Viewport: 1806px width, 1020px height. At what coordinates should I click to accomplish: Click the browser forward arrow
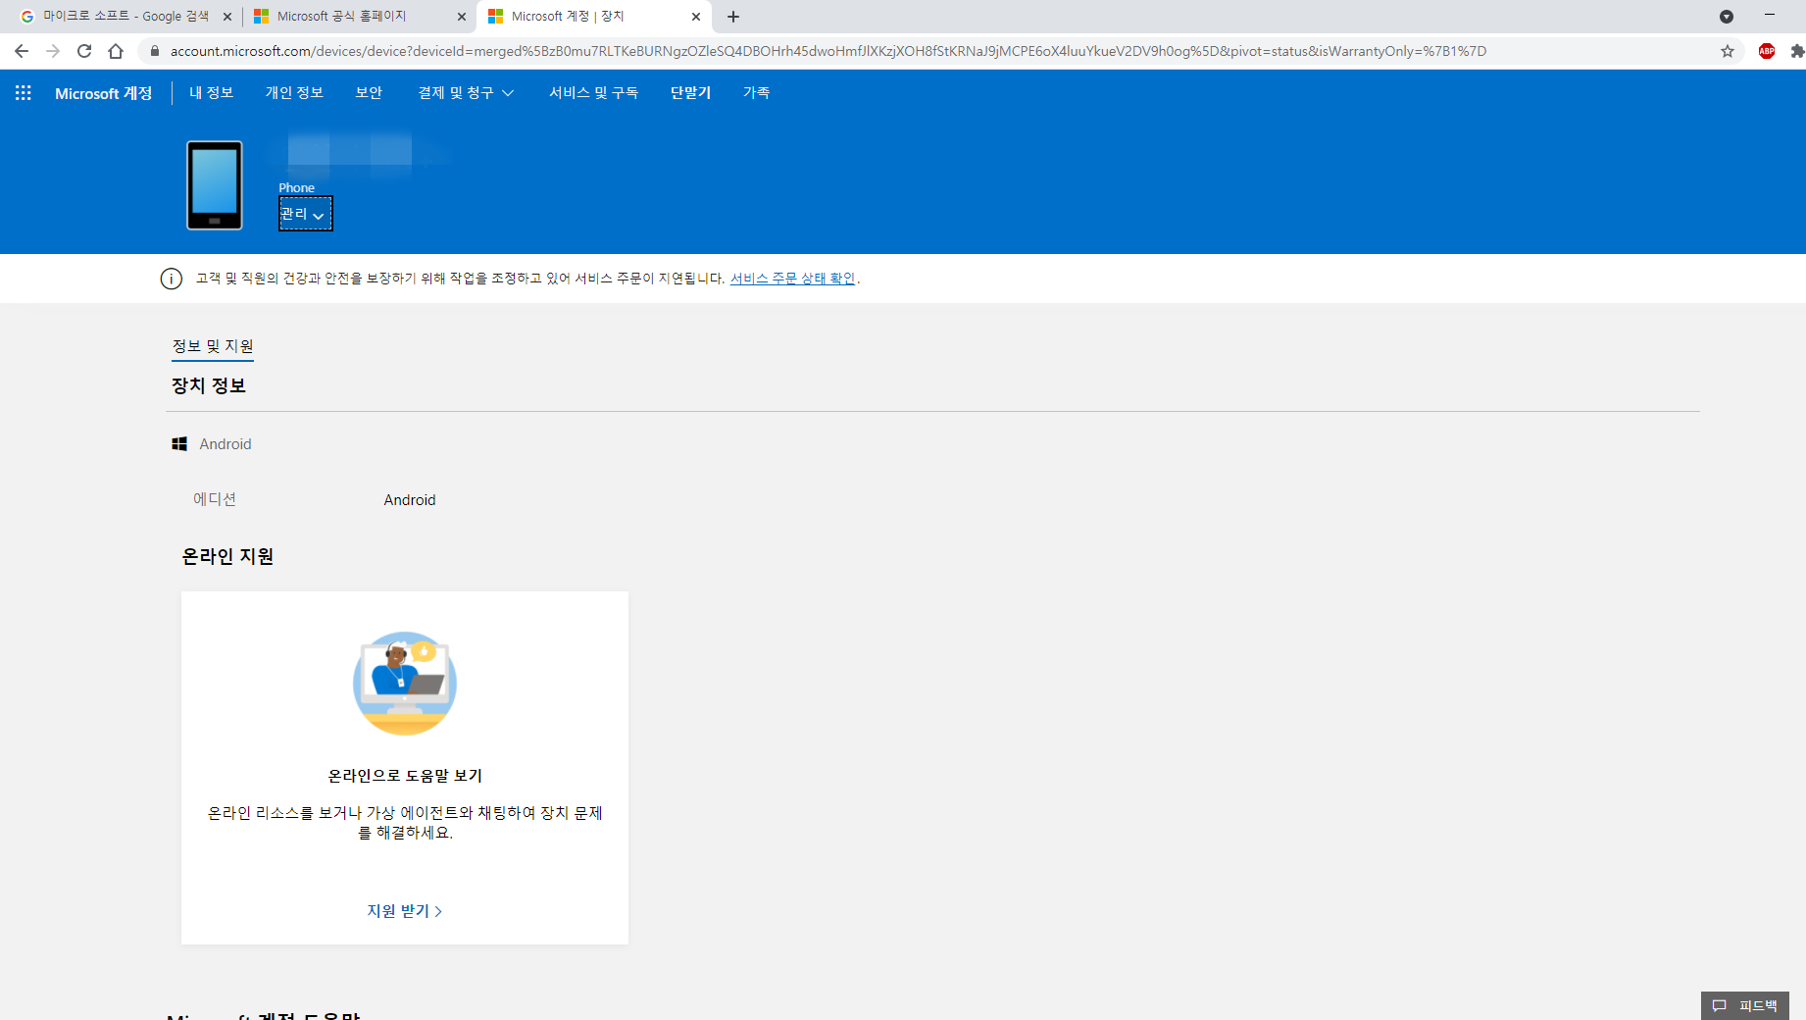click(53, 51)
